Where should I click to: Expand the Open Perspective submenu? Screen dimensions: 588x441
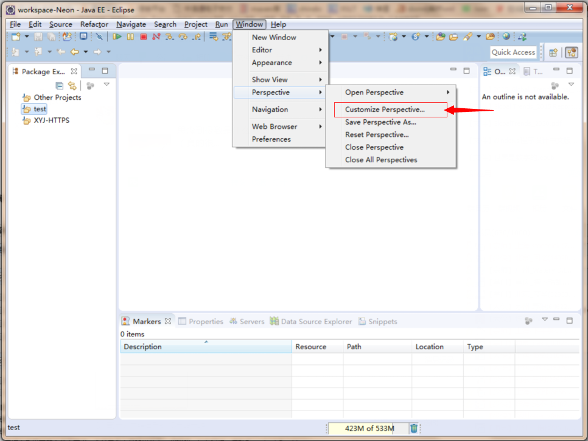[x=391, y=92]
